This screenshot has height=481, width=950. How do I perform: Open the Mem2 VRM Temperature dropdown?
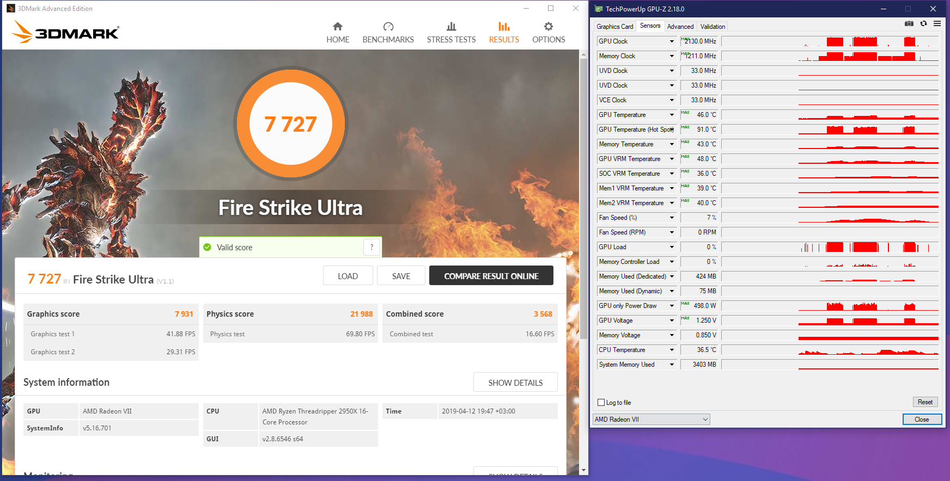click(672, 203)
